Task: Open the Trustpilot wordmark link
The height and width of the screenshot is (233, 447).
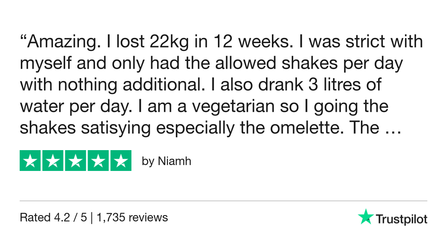Action: tap(401, 219)
